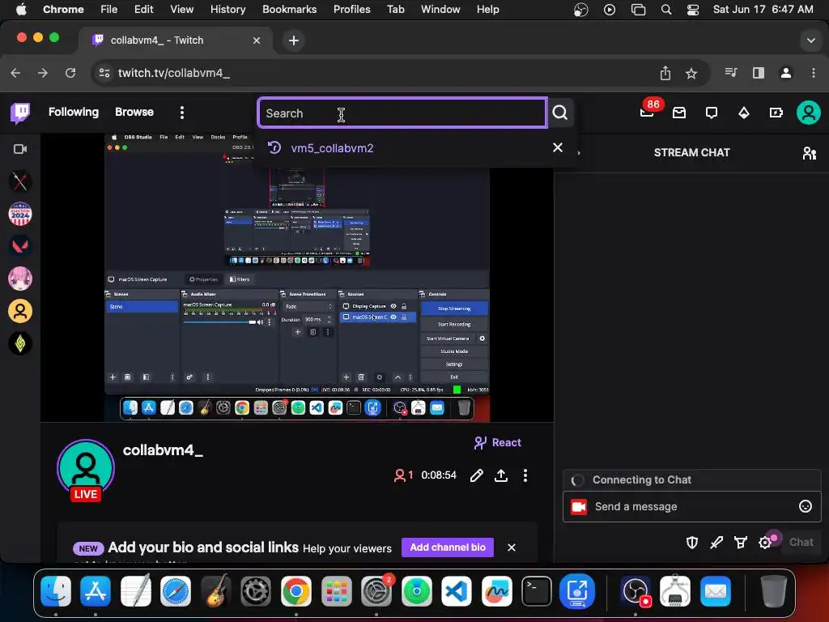Screen dimensions: 829x622
Task: Open the user profile avatar menu
Action: pos(809,112)
